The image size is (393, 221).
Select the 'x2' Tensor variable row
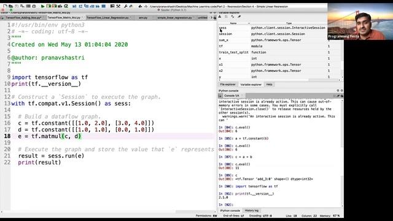(279, 71)
